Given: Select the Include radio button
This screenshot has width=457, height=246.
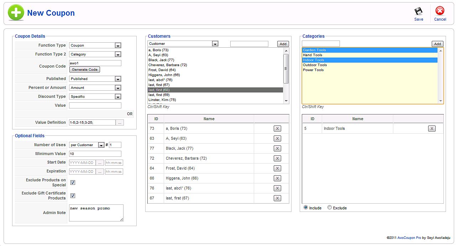Looking at the screenshot, I should pyautogui.click(x=306, y=208).
